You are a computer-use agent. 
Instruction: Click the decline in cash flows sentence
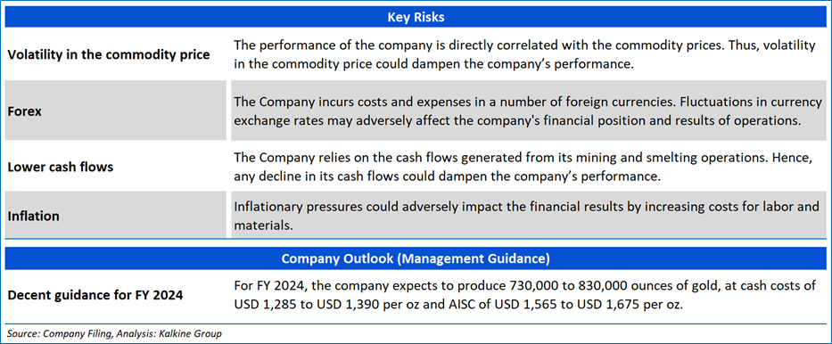pyautogui.click(x=447, y=176)
